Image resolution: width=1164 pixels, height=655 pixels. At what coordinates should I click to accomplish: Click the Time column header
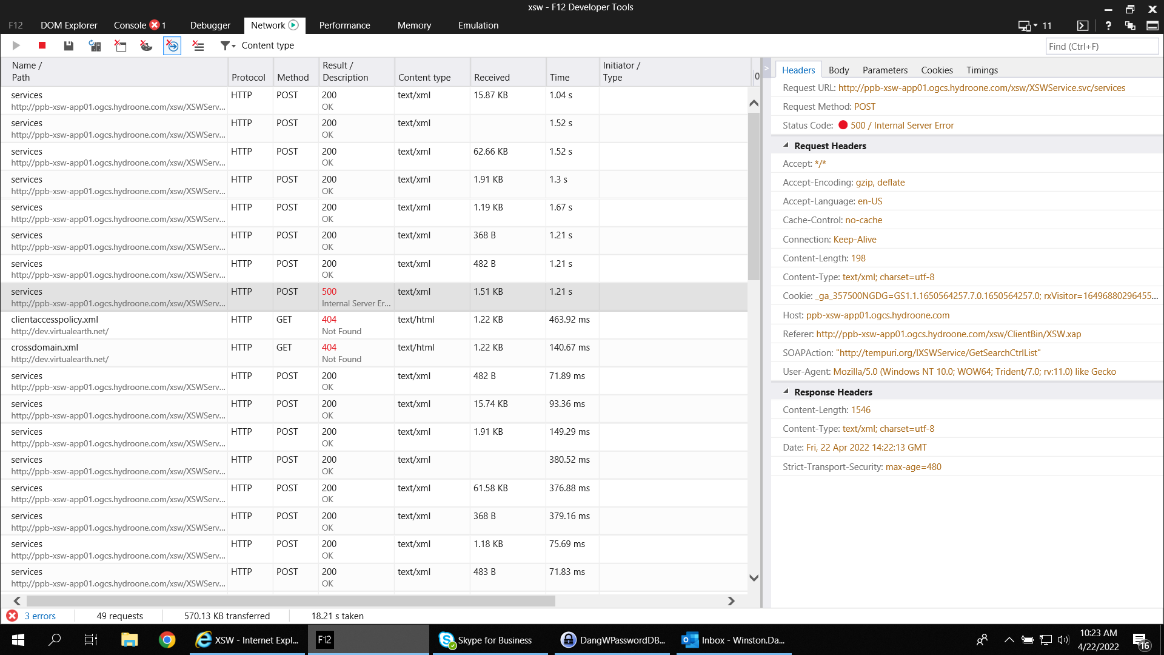coord(559,78)
